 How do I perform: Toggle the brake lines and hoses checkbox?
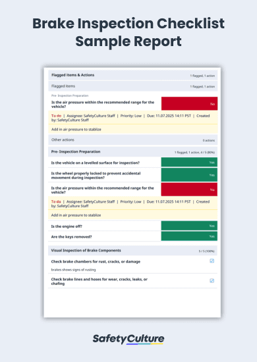pyautogui.click(x=212, y=281)
